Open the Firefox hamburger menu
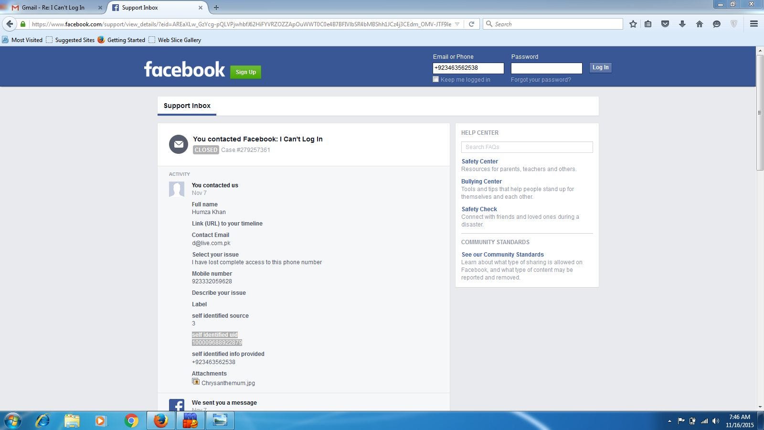The width and height of the screenshot is (764, 430). [x=754, y=24]
